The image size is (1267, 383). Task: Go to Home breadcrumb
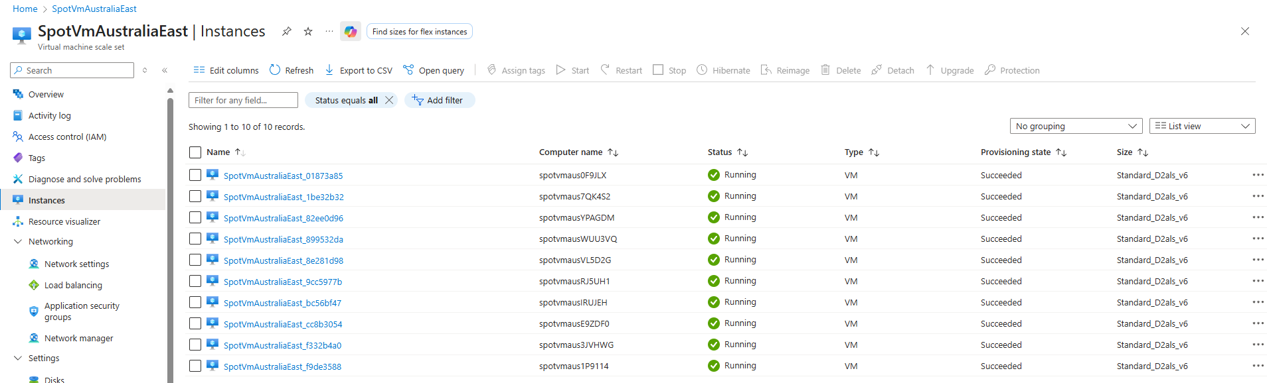[25, 9]
